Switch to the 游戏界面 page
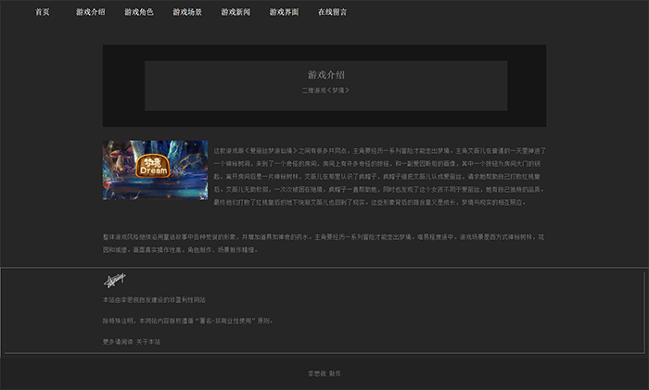Viewport: 649px width, 390px height. tap(284, 13)
